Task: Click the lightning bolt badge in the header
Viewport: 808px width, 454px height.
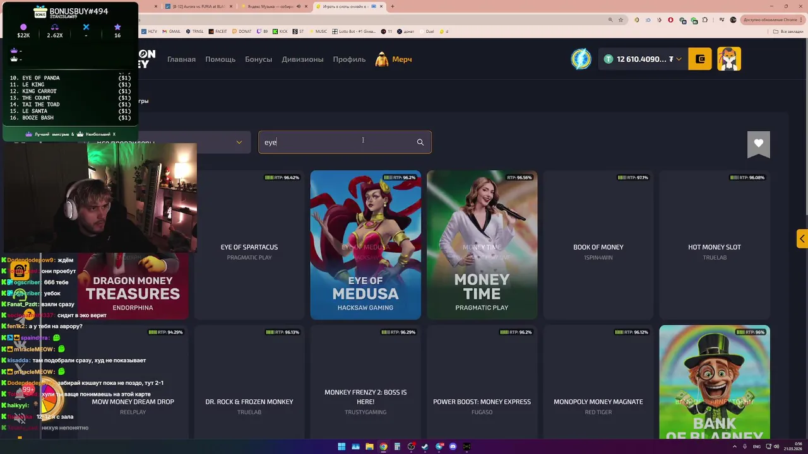Action: [x=581, y=59]
